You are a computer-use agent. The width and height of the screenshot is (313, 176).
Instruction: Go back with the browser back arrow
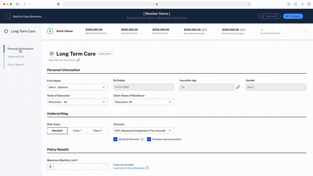tap(24, 4)
